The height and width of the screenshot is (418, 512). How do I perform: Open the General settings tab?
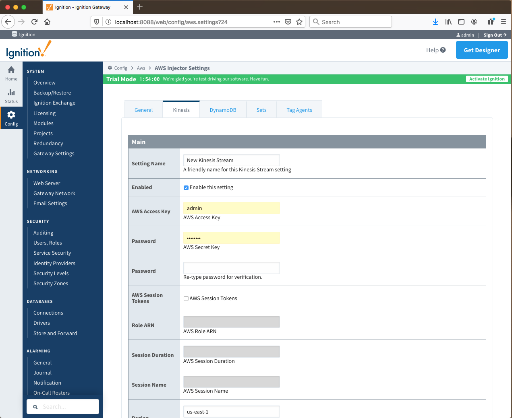[x=143, y=110]
